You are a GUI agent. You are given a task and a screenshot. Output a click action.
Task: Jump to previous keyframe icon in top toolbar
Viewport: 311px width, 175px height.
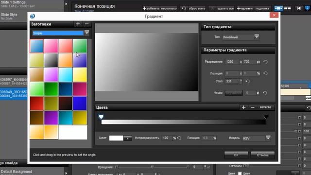[299, 8]
